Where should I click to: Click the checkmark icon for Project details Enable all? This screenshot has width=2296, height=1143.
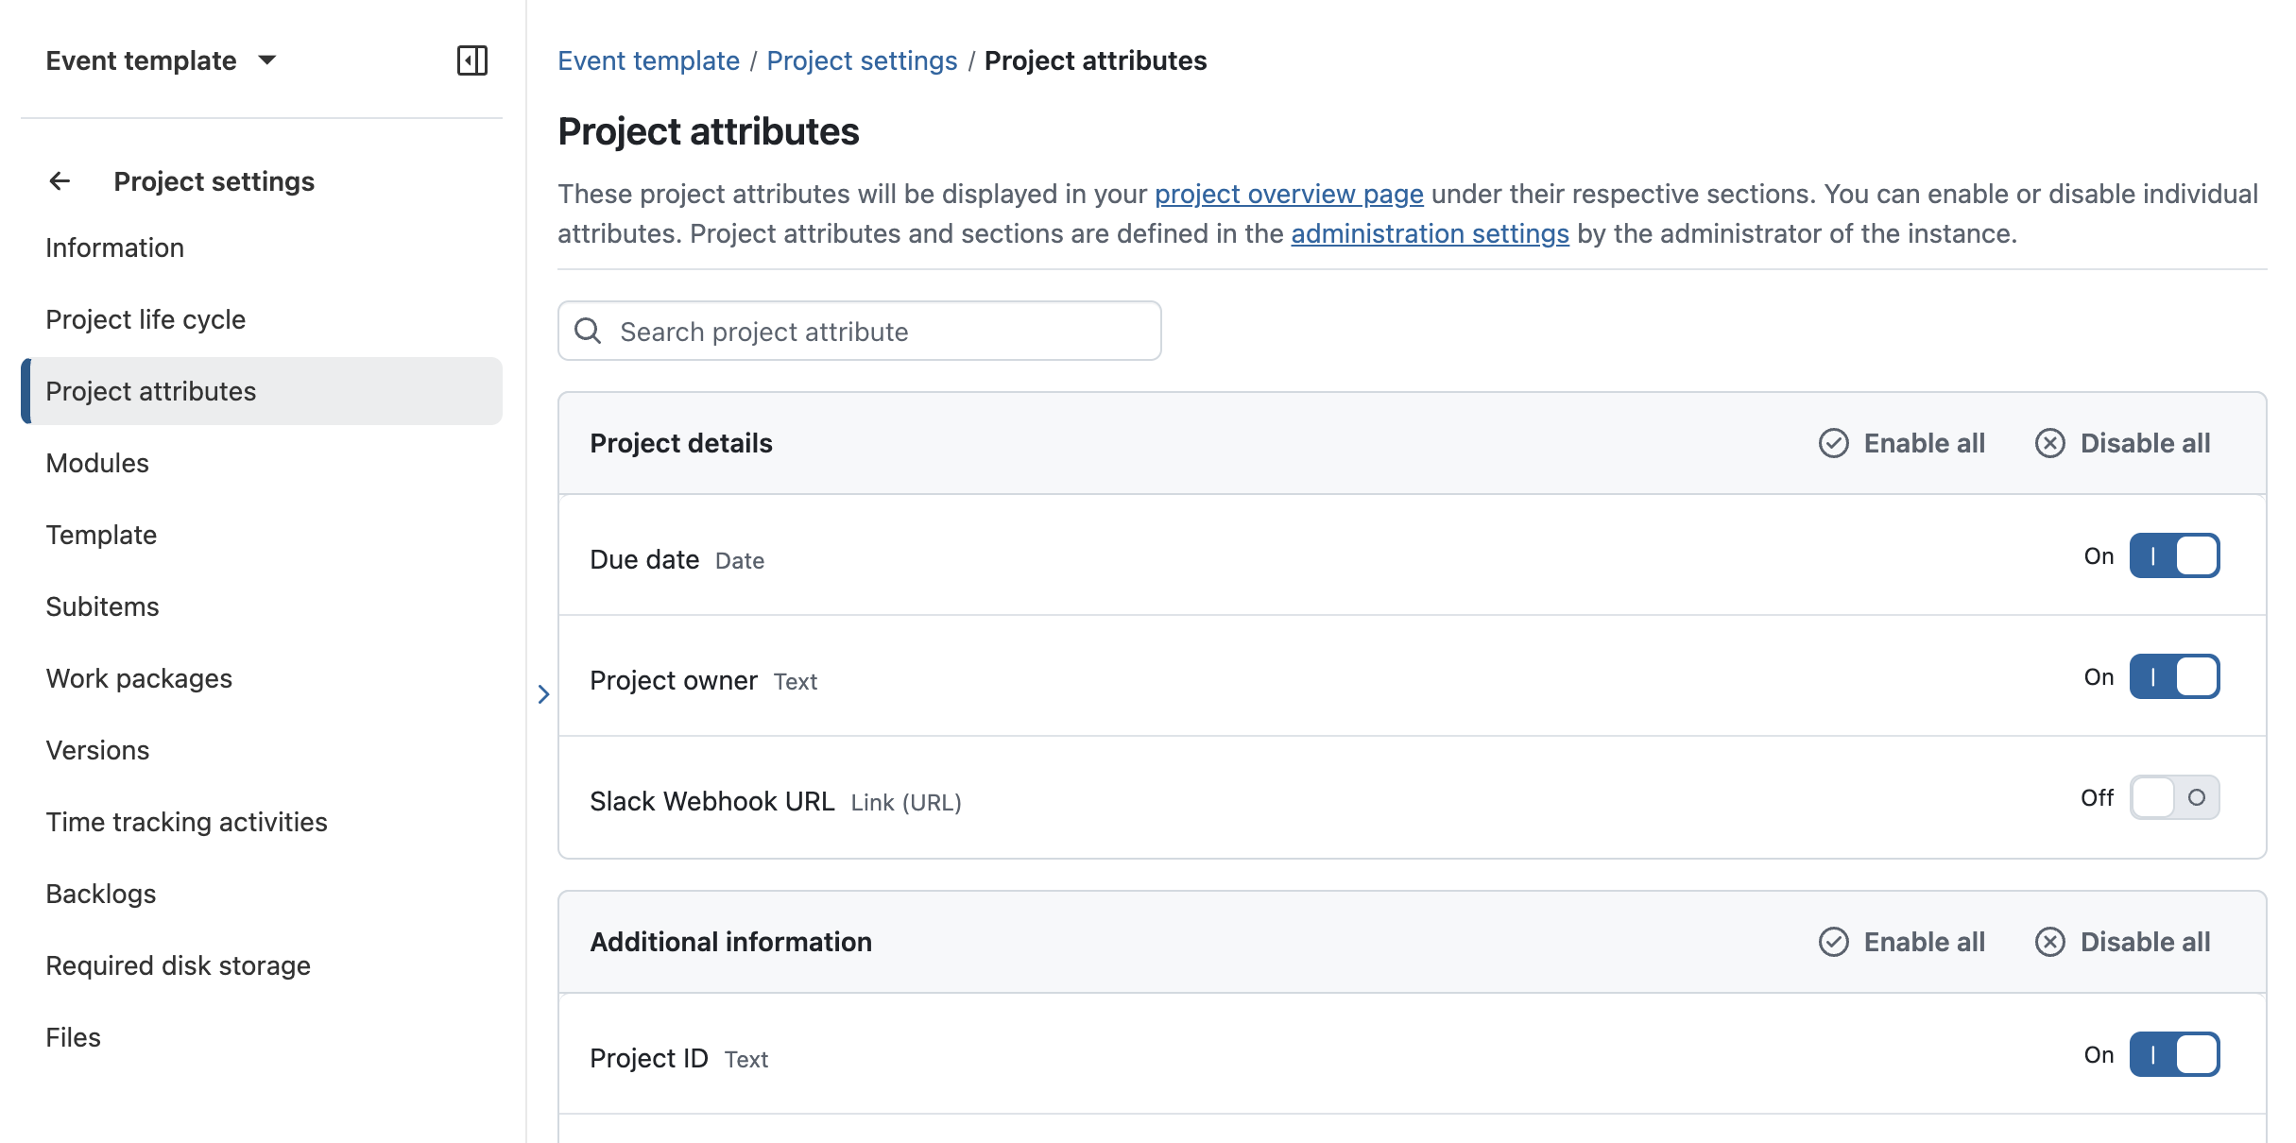(x=1835, y=443)
